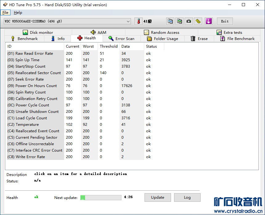
Task: Click the 4:26 countdown timer
Action: point(128,197)
